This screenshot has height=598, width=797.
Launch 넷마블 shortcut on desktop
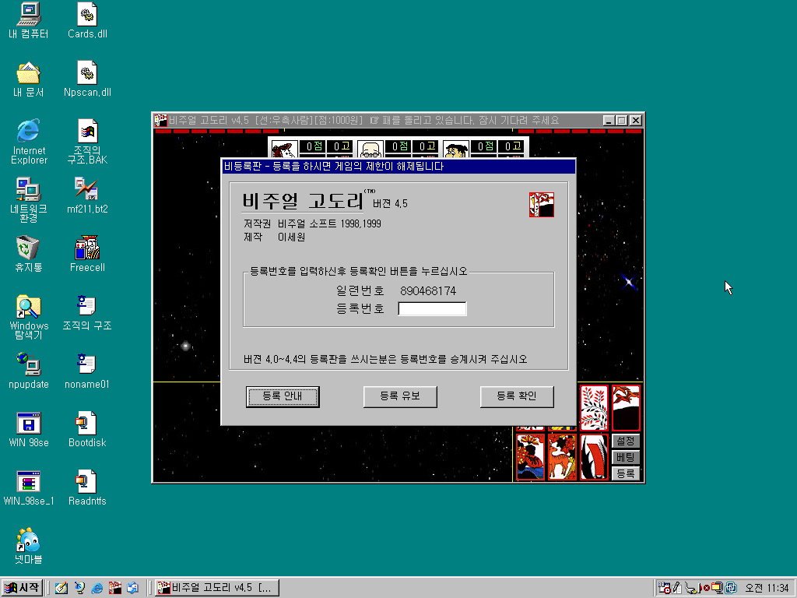29,546
